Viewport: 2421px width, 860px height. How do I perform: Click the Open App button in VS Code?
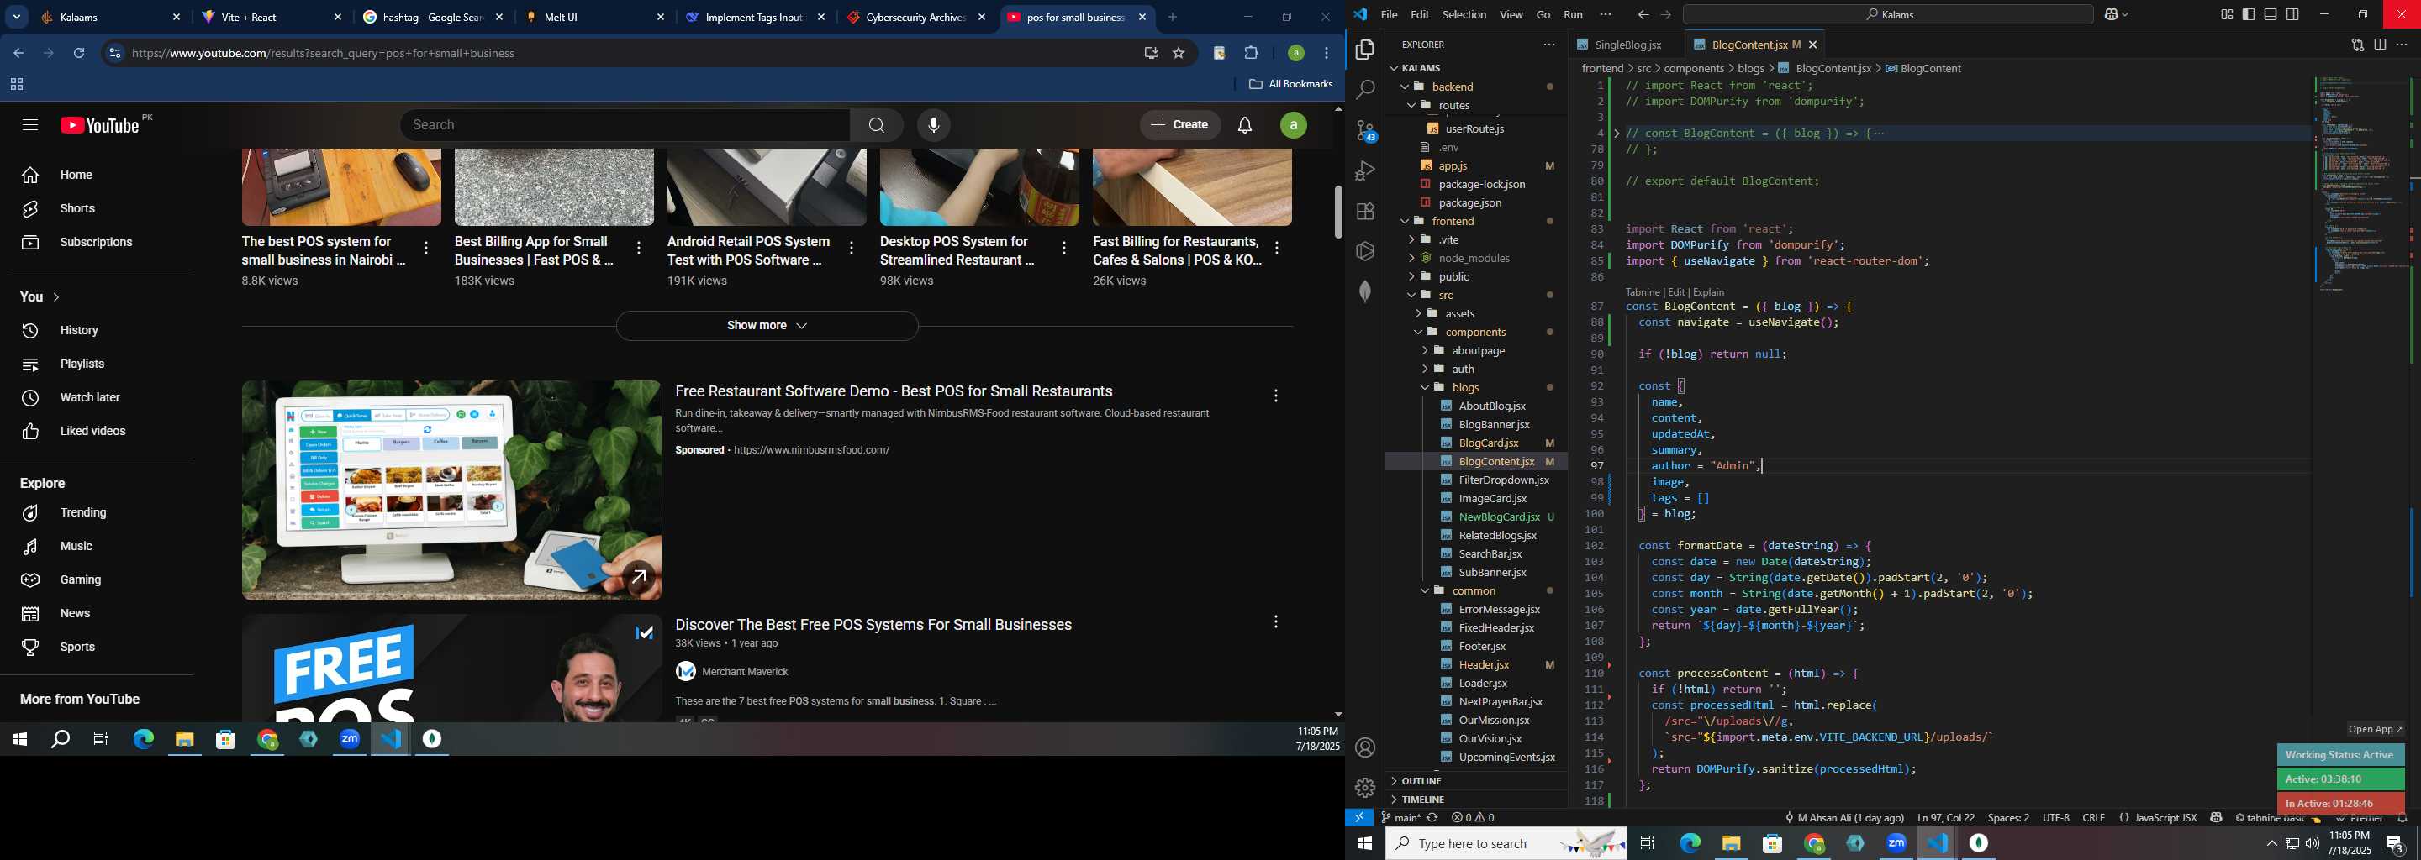pos(2375,730)
